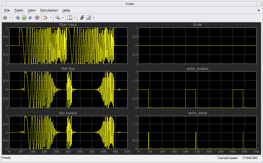Toggle the Triggers step icon

82,18
